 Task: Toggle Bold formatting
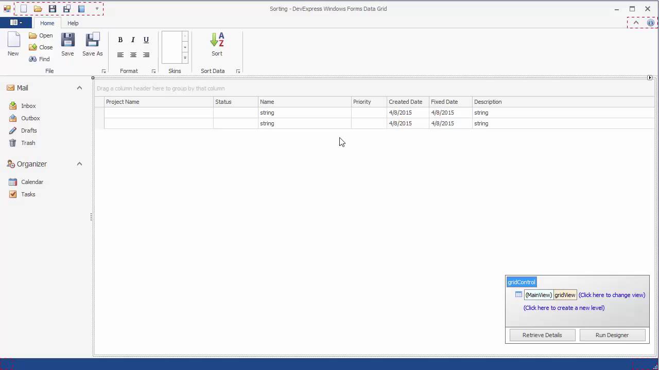(120, 40)
